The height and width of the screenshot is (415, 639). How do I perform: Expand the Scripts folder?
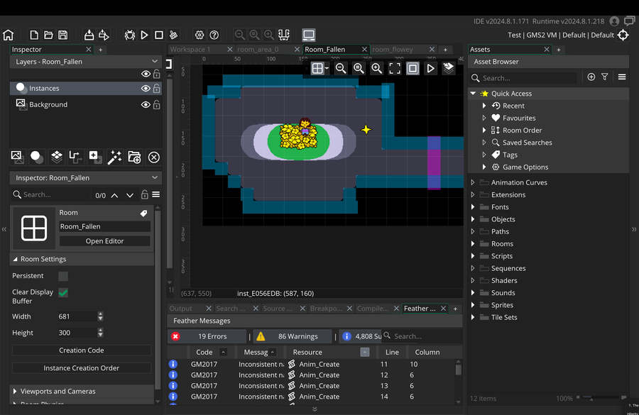(x=473, y=256)
